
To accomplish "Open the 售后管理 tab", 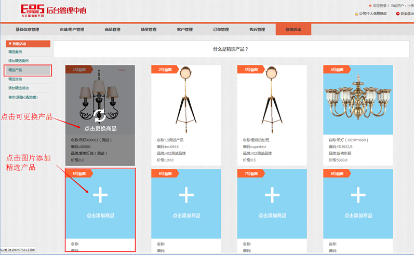I will [257, 30].
